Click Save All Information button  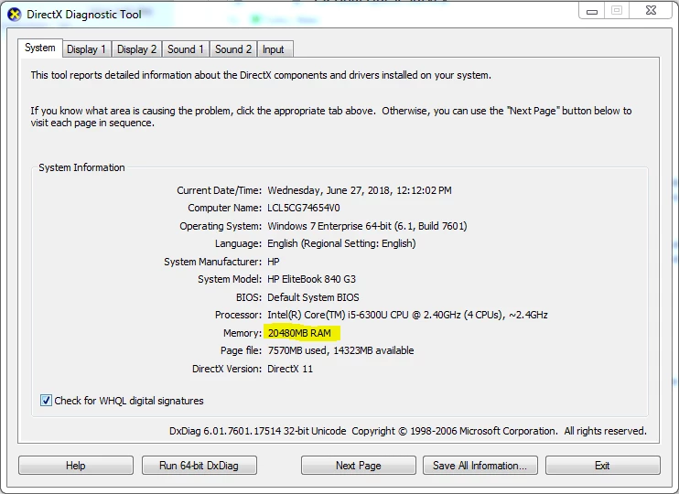click(x=480, y=466)
